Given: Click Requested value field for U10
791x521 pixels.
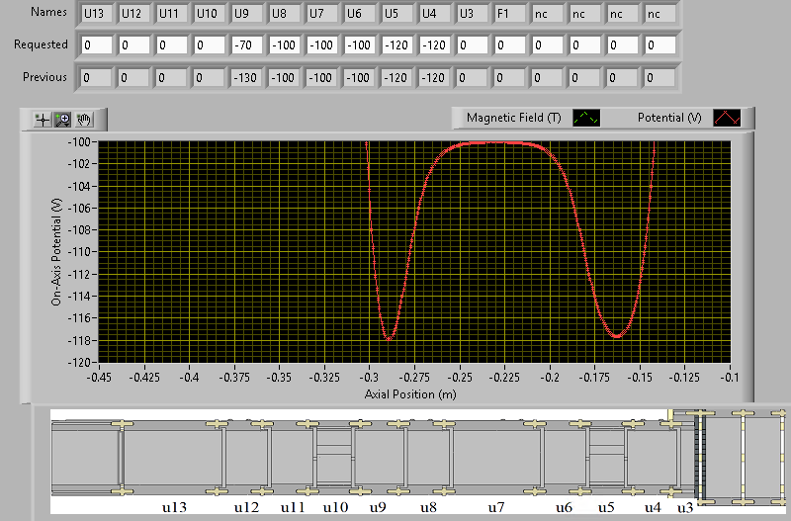Looking at the screenshot, I should tap(210, 45).
